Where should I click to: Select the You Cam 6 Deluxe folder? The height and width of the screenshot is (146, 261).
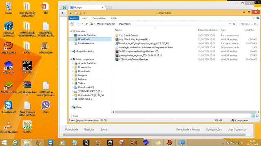tap(126, 35)
